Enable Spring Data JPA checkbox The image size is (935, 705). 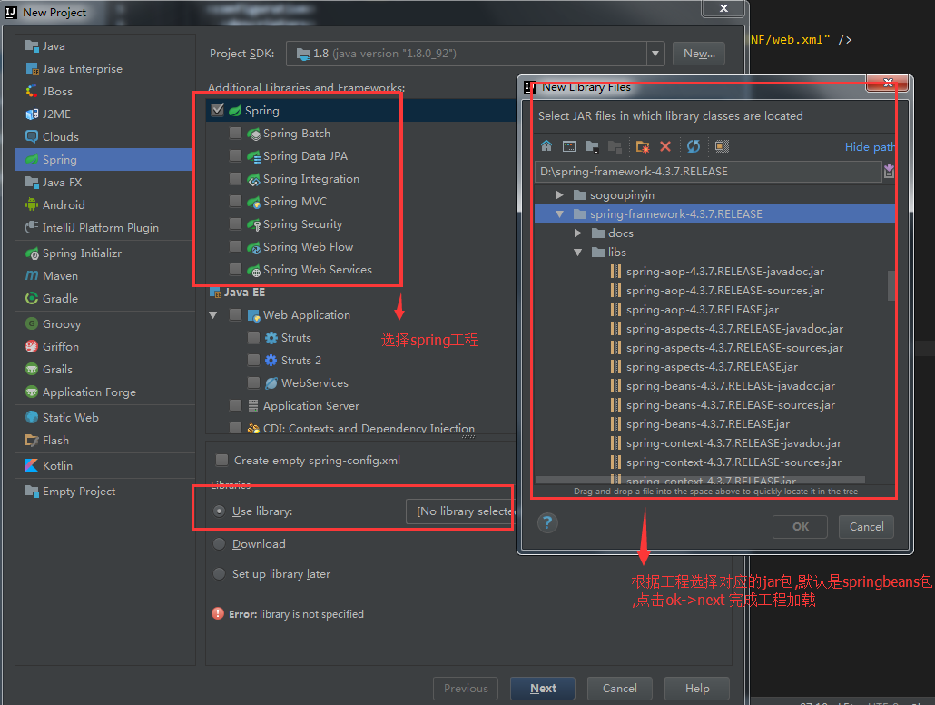(x=235, y=155)
